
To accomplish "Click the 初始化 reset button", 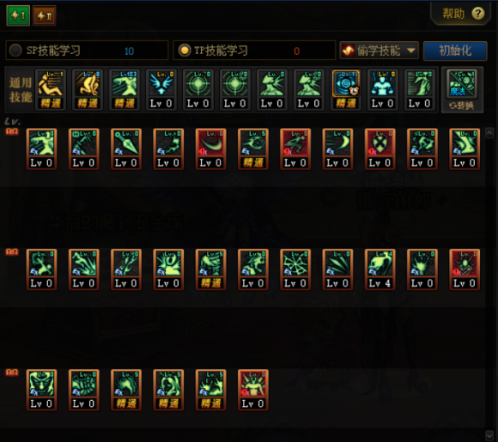I will tap(455, 51).
